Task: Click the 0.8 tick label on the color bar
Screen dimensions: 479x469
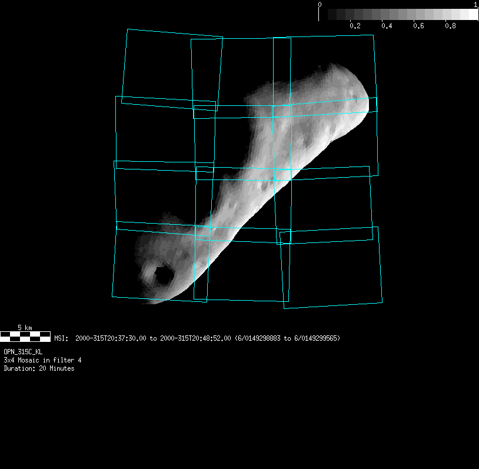Action: (x=450, y=26)
